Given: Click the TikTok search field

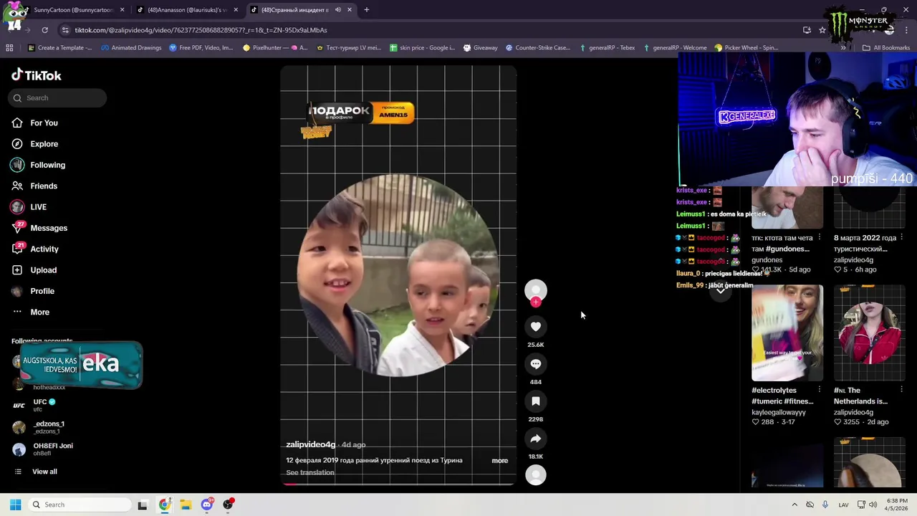Looking at the screenshot, I should click(x=57, y=98).
